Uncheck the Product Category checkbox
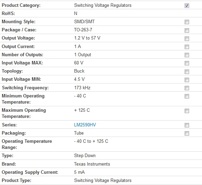Screen dimensions: 202x185 point(187,5)
